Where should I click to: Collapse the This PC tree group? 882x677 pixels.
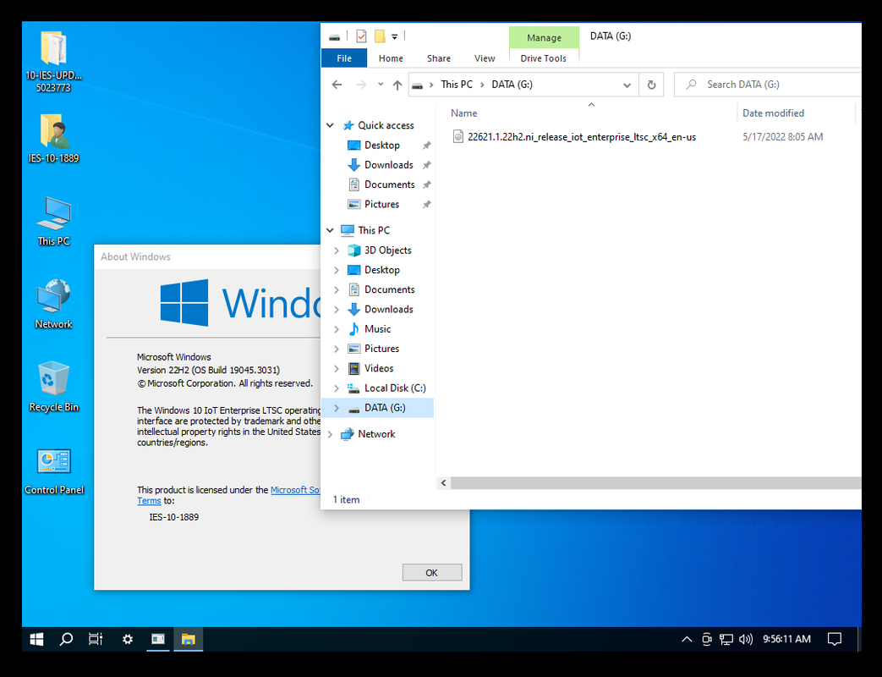point(330,230)
